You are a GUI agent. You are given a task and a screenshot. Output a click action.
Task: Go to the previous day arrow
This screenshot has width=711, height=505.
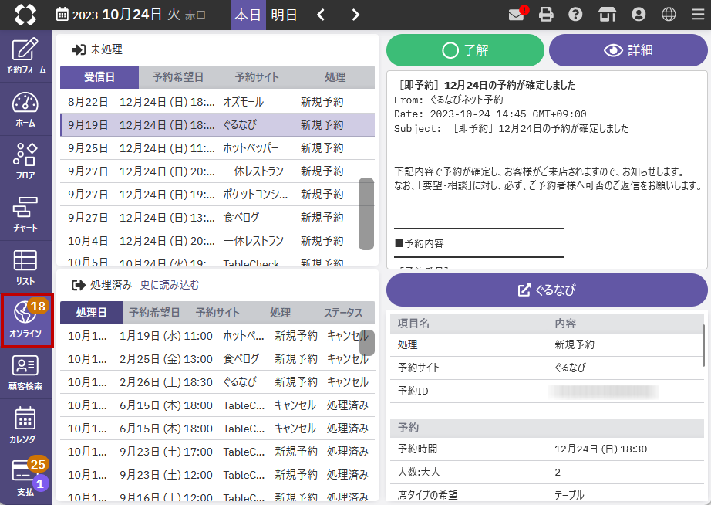point(321,15)
